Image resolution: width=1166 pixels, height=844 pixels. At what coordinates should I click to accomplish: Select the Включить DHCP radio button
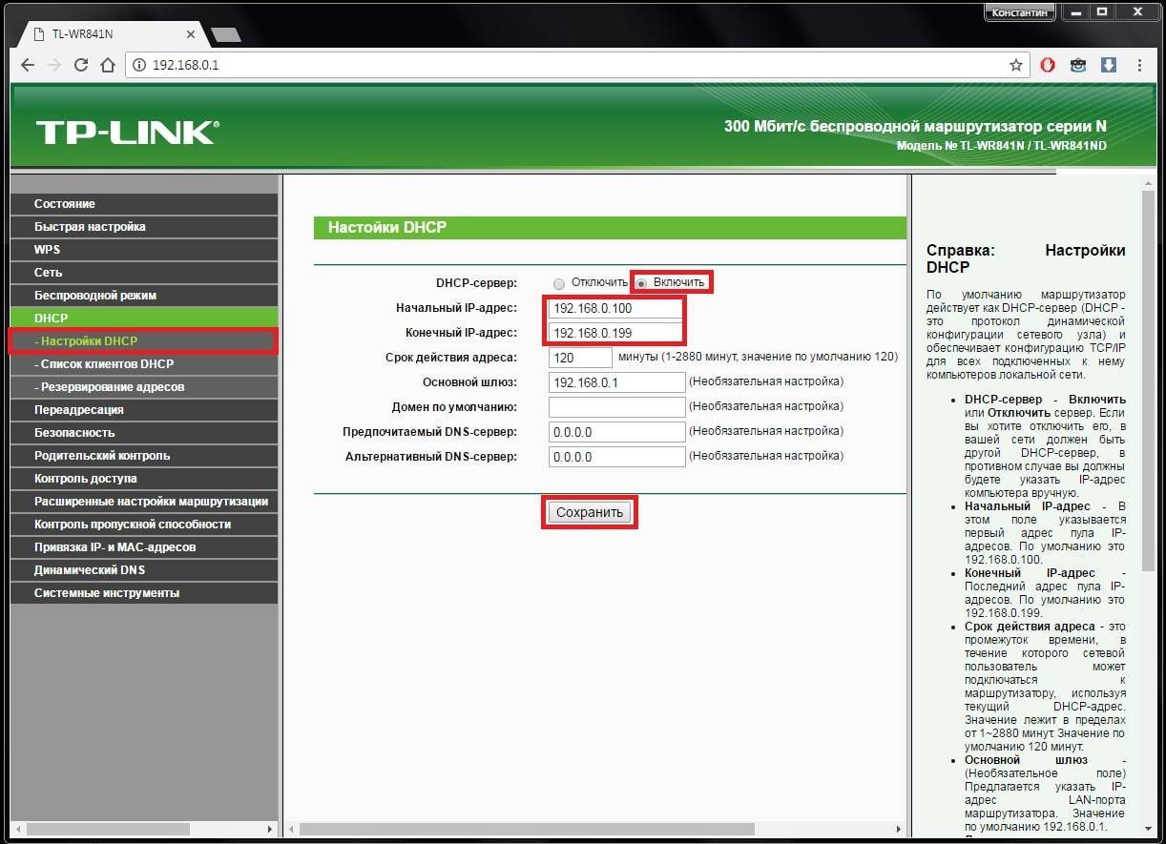pyautogui.click(x=642, y=283)
